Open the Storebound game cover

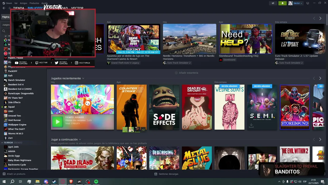point(295,107)
